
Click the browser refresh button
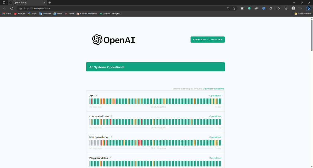coord(12,8)
